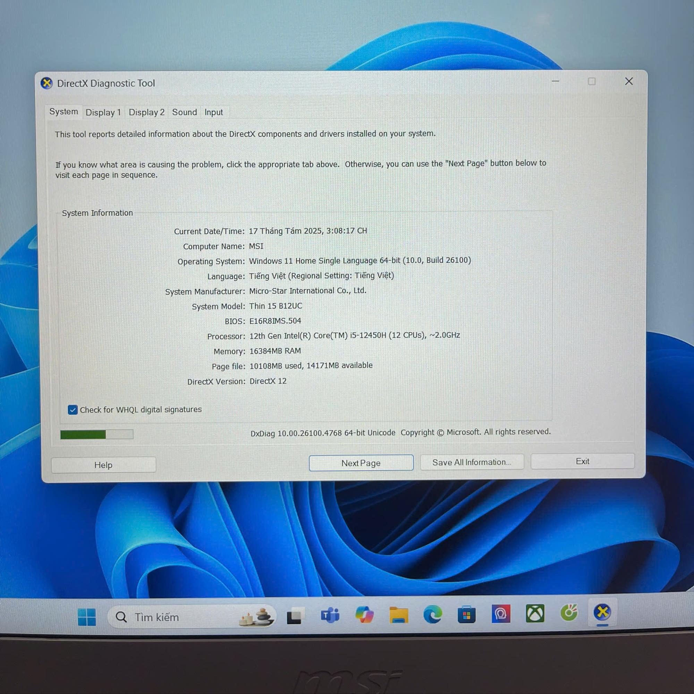The width and height of the screenshot is (694, 694).
Task: Click the Current Date/Time value
Action: click(x=308, y=231)
